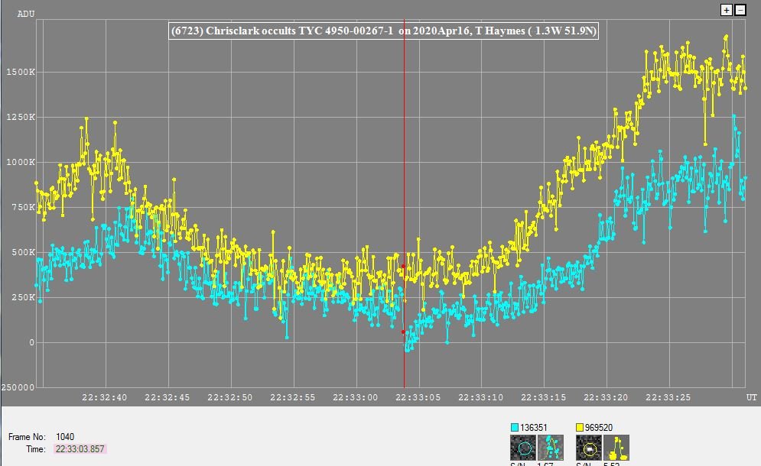Open the yellow star aperture thumbnail
761x466 pixels.
588,447
